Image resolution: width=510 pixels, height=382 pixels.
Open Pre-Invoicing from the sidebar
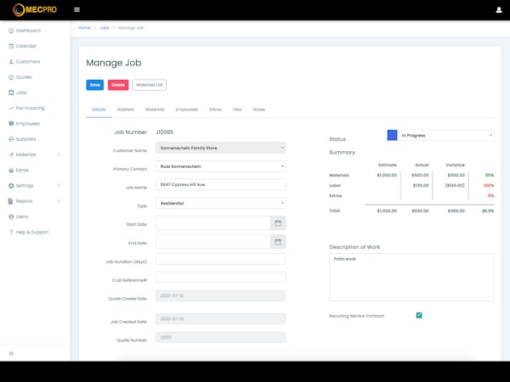tap(30, 108)
